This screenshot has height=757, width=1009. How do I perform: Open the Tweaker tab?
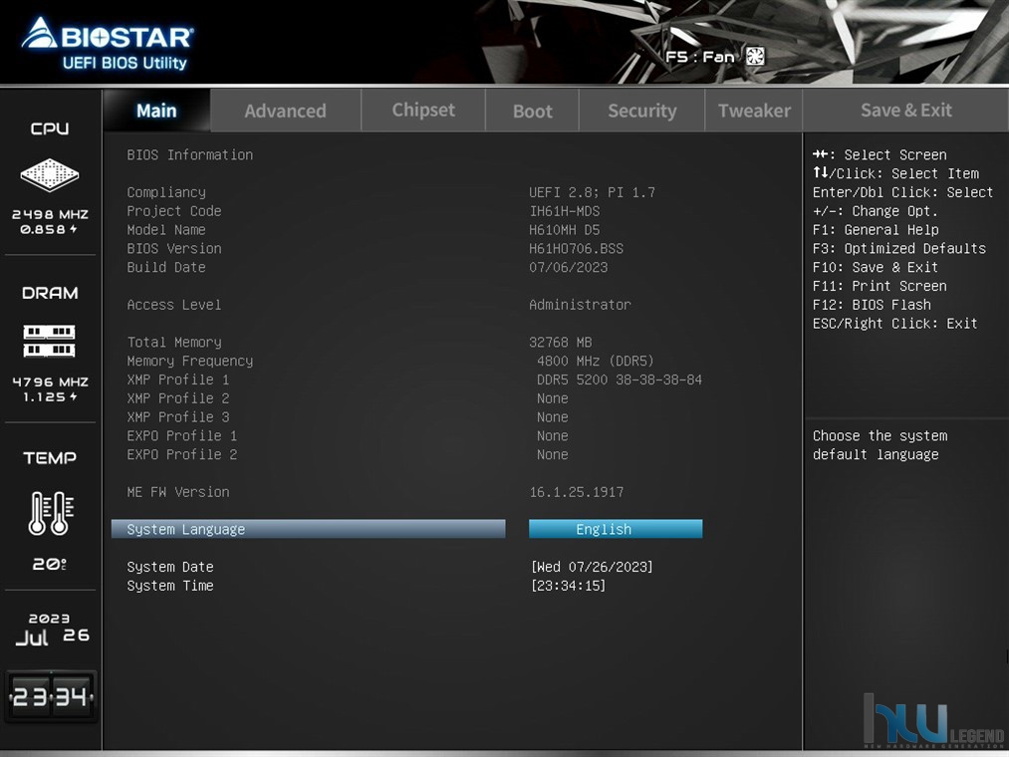[754, 111]
